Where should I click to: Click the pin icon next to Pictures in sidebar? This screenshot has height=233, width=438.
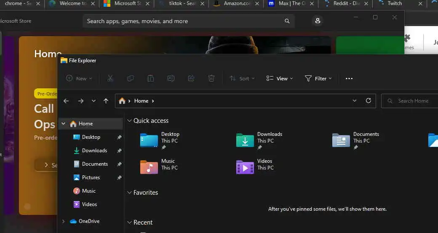tap(119, 177)
